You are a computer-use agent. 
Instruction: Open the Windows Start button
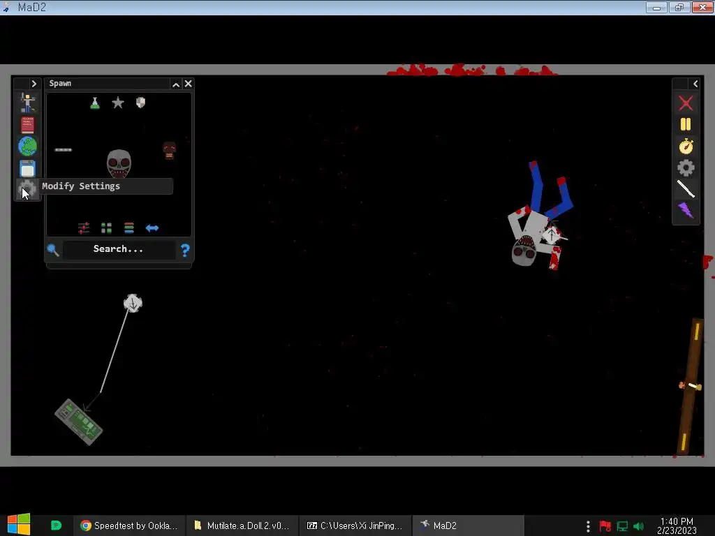click(19, 525)
